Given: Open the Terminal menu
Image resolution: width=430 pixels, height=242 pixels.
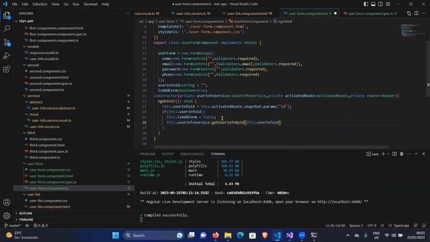Looking at the screenshot, I should click(90, 4).
